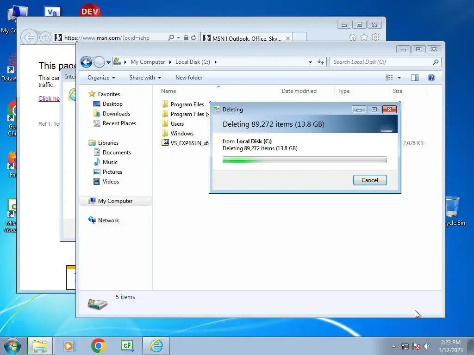This screenshot has height=355, width=474.
Task: Click Internet Explorer address search icon
Action: pos(171,37)
